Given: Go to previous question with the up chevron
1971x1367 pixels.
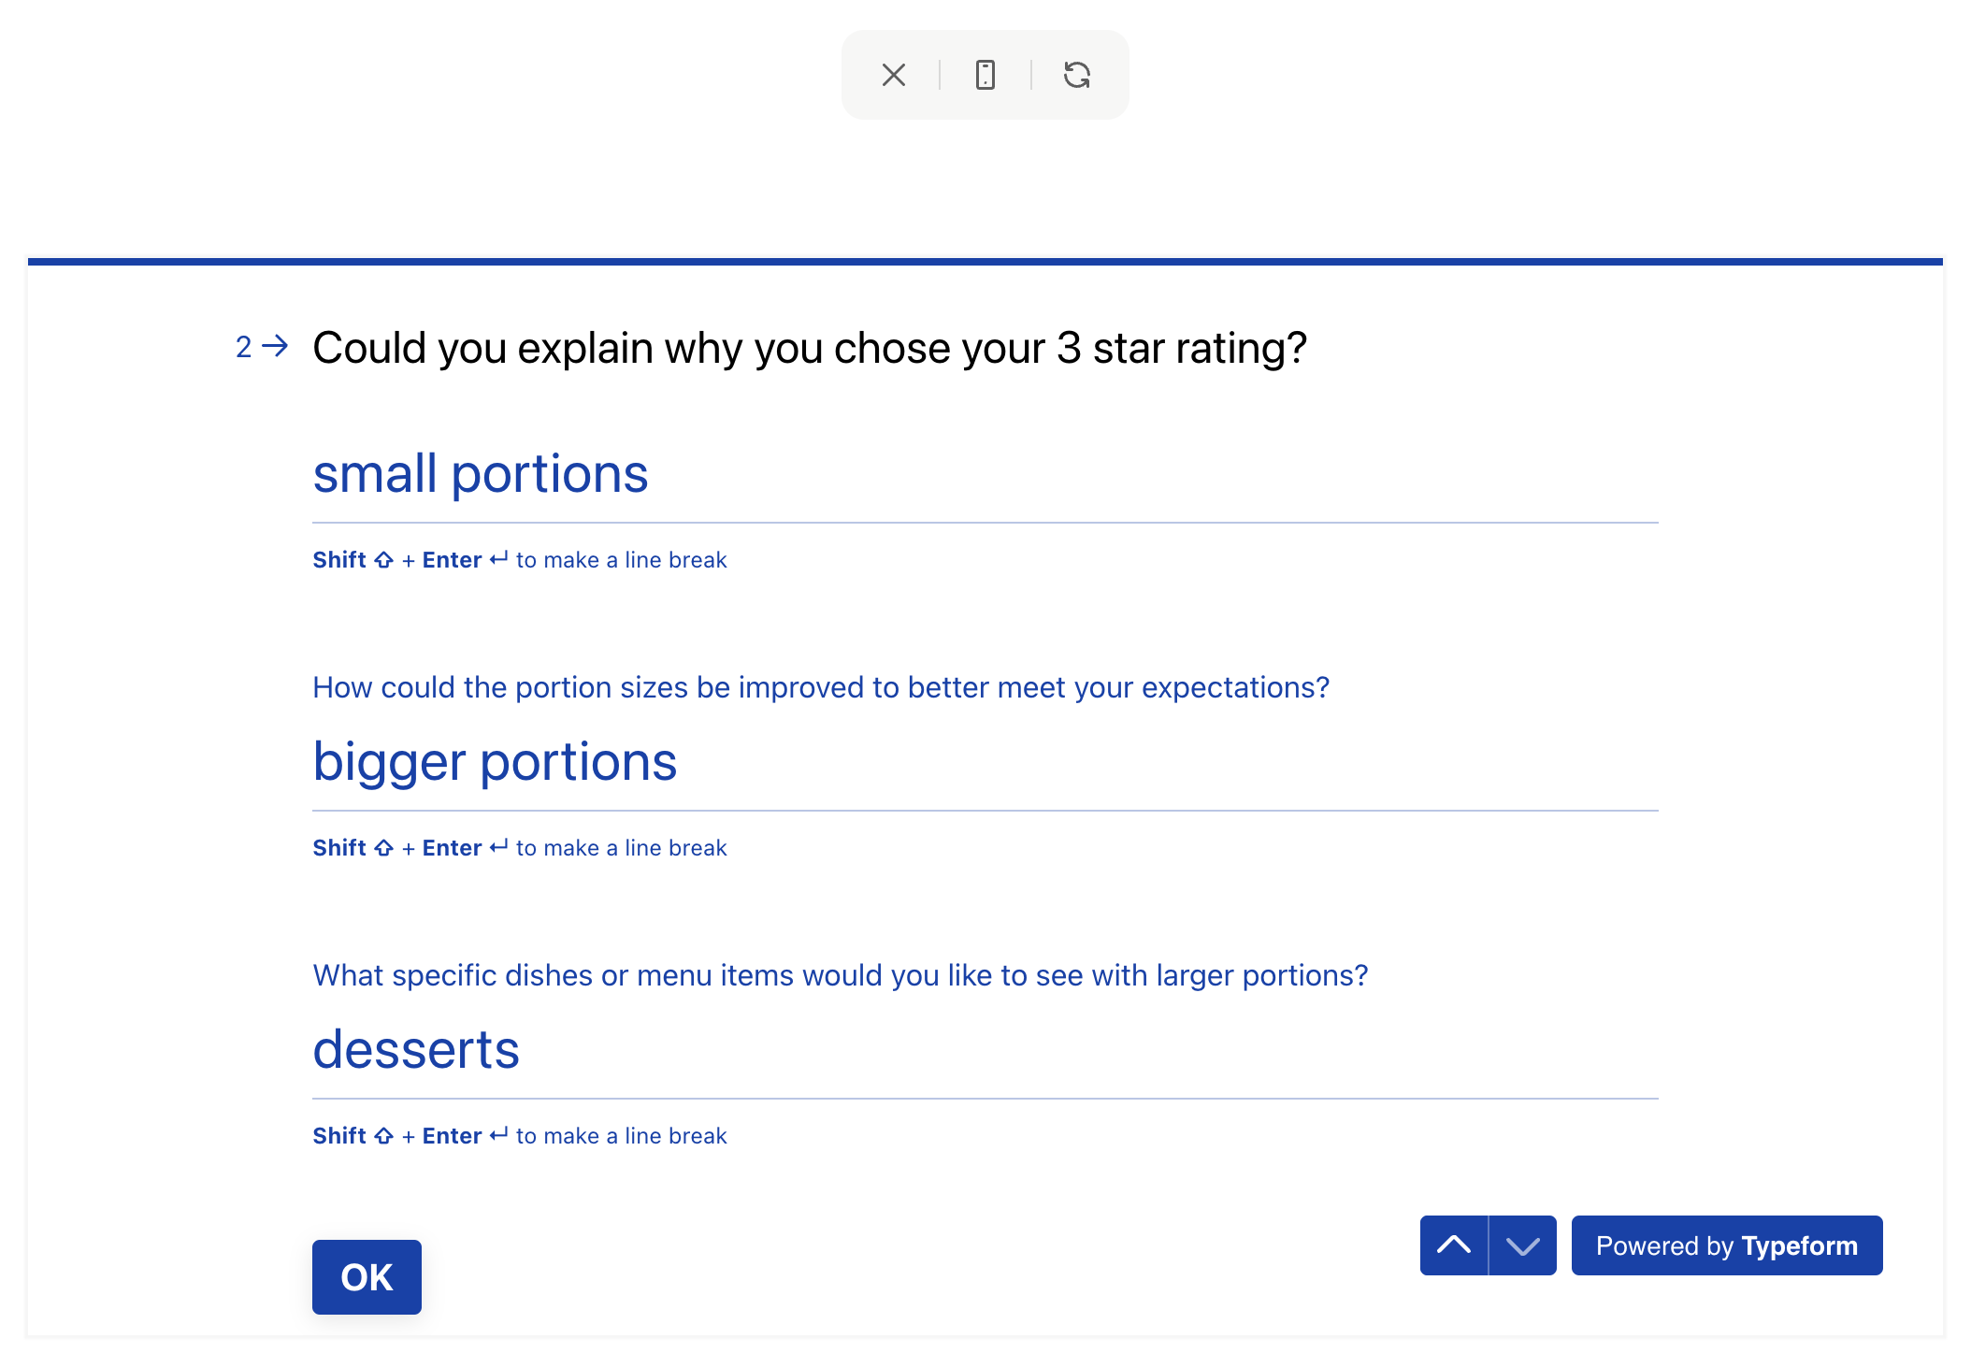Looking at the screenshot, I should click(1454, 1245).
